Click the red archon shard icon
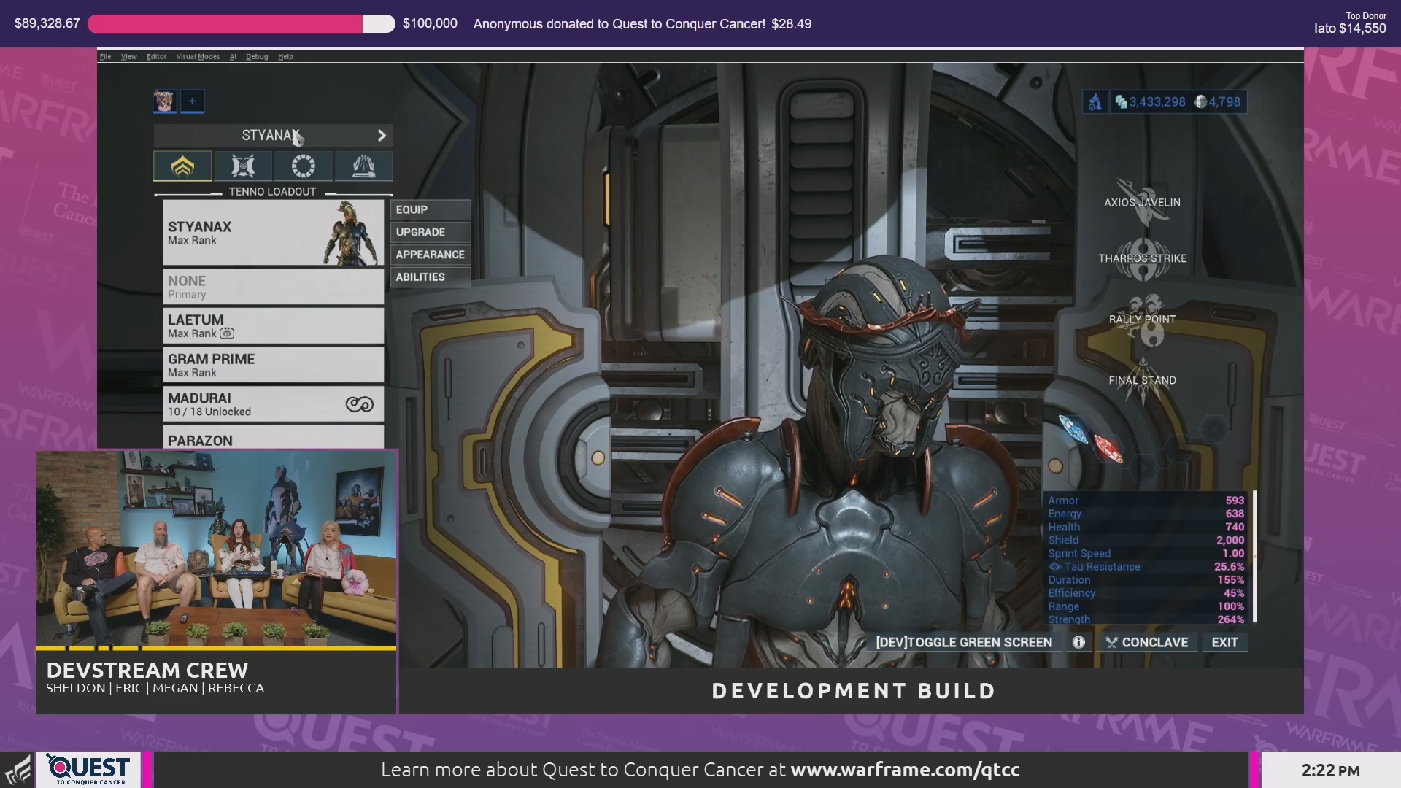The width and height of the screenshot is (1401, 788). point(1108,447)
